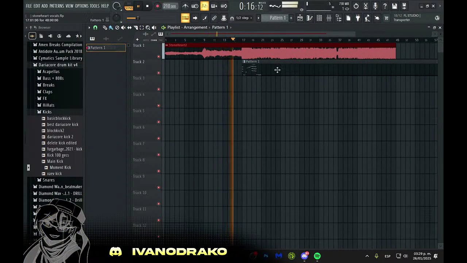Open the TOOLS menu
The image size is (467, 263).
click(94, 6)
